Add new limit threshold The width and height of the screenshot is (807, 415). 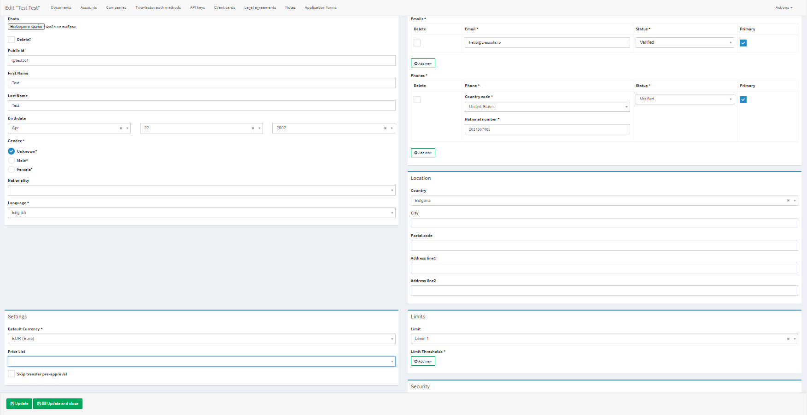click(423, 361)
